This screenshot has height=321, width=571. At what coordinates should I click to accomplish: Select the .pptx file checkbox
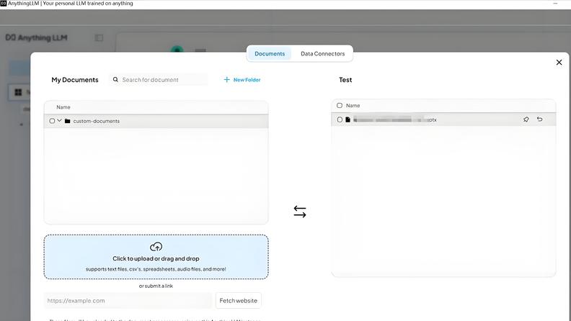(x=340, y=119)
